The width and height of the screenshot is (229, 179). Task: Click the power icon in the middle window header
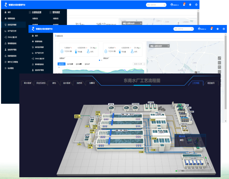[224, 29]
